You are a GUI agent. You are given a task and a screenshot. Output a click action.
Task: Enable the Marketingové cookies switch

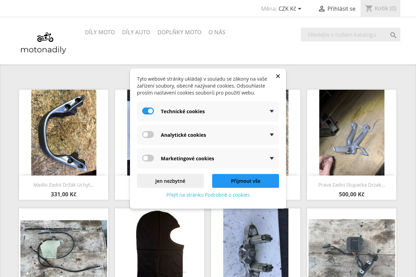click(x=148, y=158)
